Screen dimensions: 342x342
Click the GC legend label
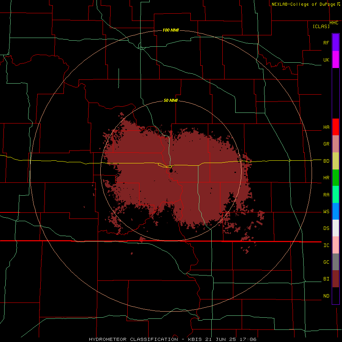point(326,262)
